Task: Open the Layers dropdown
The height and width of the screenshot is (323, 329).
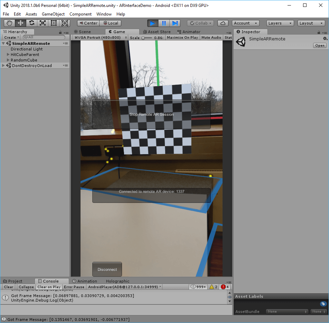Action: (280, 23)
